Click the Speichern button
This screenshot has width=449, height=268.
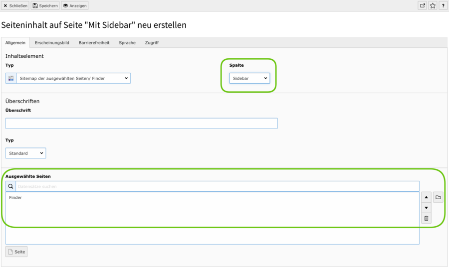(x=45, y=5)
